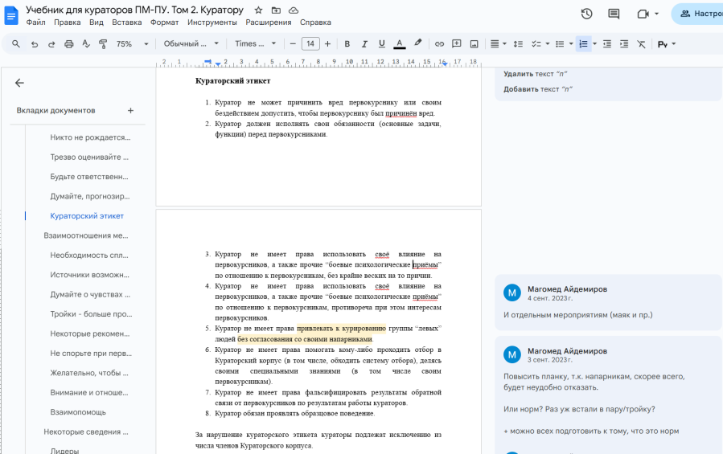The width and height of the screenshot is (723, 454).
Task: Add a comment from toolbar
Action: click(457, 43)
